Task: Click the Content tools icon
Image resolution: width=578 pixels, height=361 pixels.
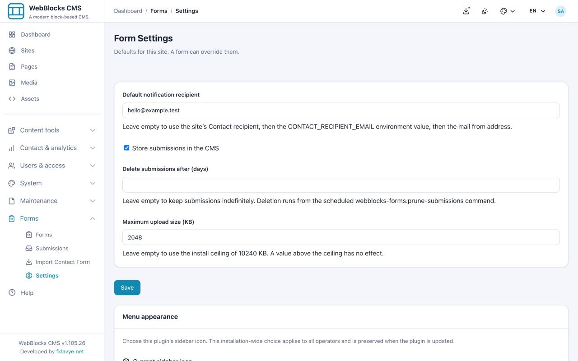Action: (x=12, y=130)
